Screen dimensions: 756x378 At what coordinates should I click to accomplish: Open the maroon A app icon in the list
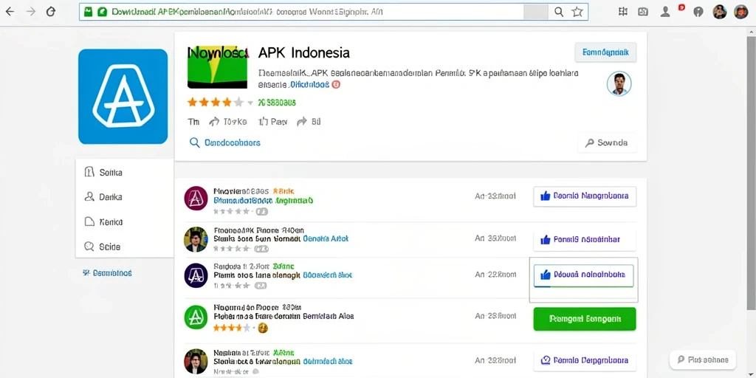(196, 198)
